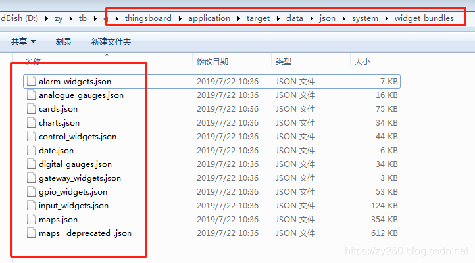
Task: Click the cards.json file icon
Action: coord(31,109)
